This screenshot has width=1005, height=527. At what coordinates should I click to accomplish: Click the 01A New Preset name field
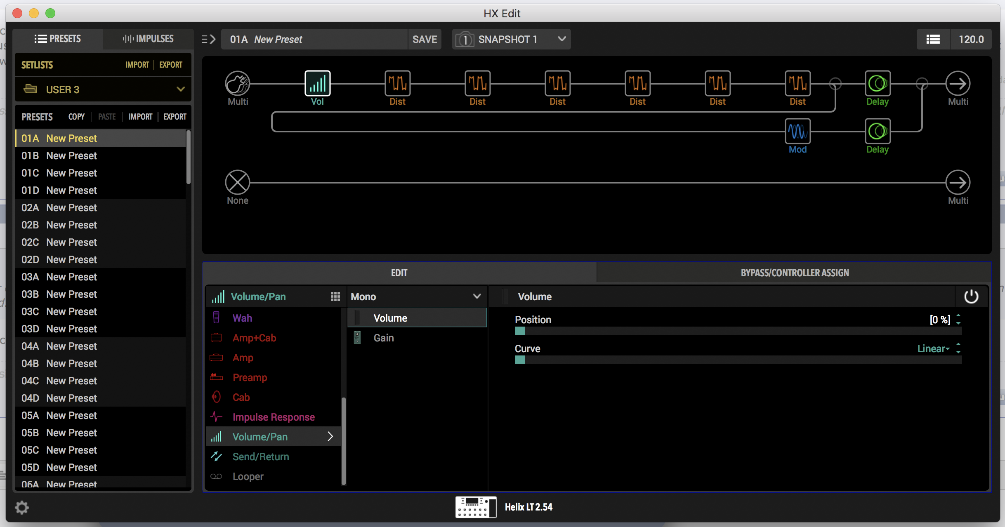pyautogui.click(x=314, y=40)
